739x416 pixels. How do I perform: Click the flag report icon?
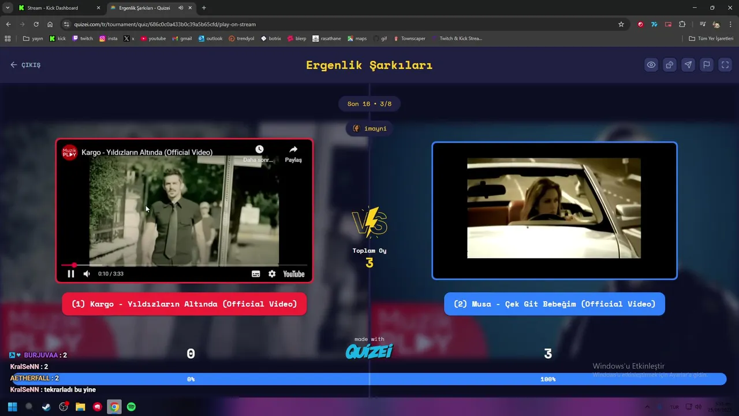tap(707, 65)
